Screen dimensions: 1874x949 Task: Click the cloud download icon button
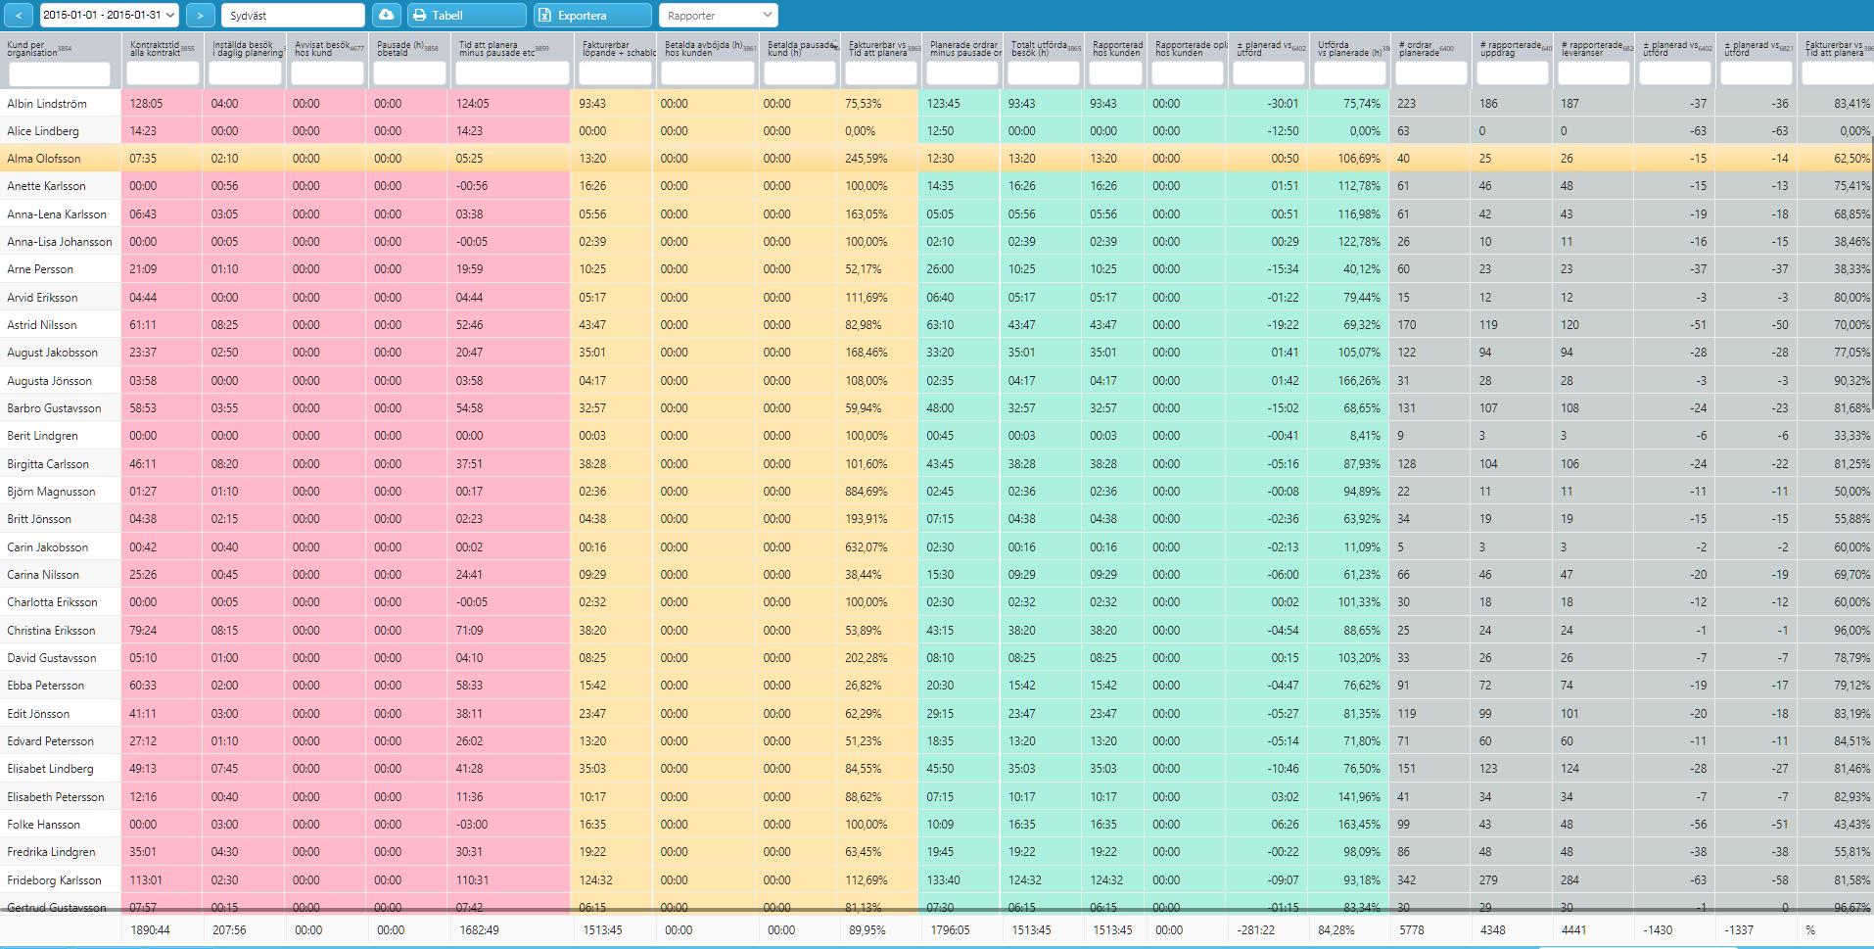[x=387, y=15]
